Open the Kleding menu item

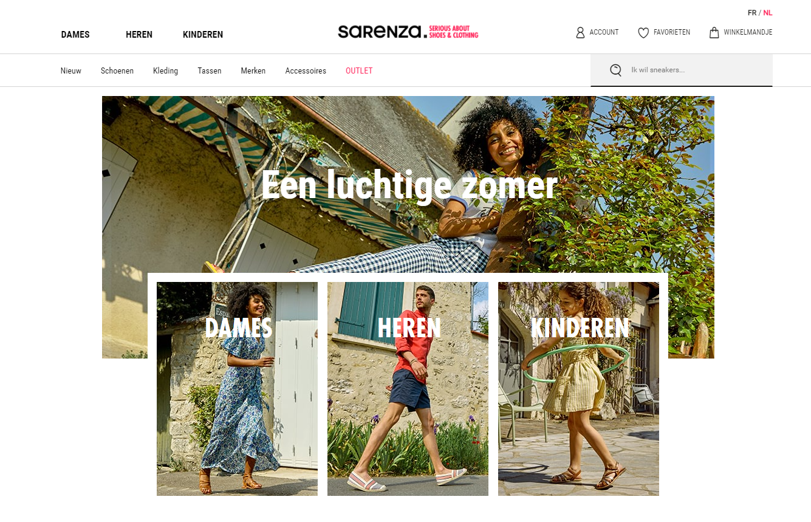(165, 70)
